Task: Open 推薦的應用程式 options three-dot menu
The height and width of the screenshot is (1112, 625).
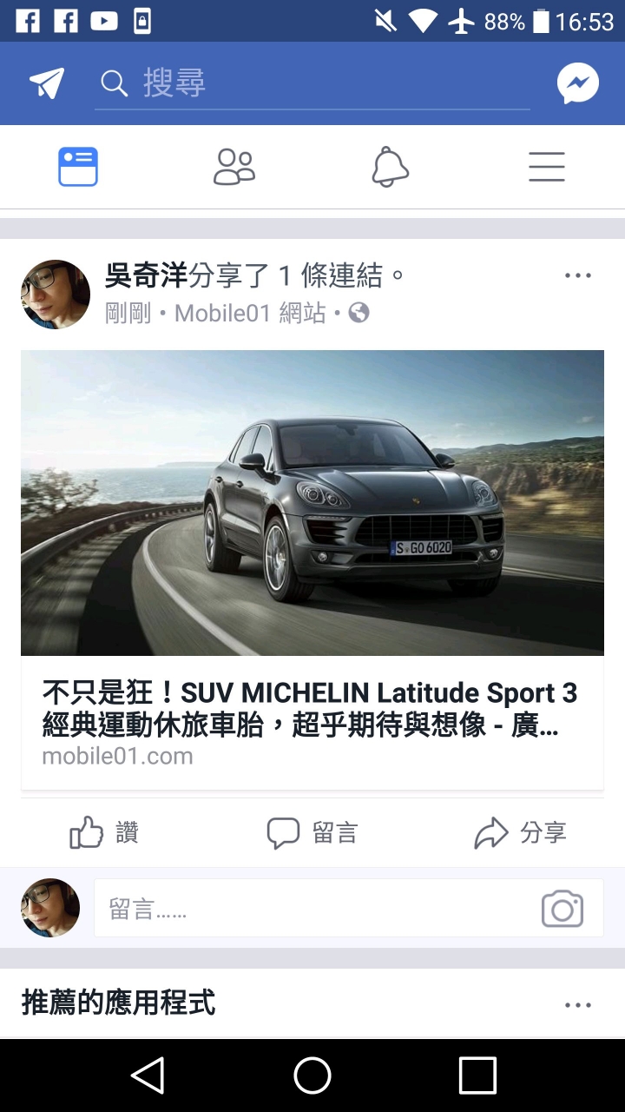Action: pos(578,1005)
